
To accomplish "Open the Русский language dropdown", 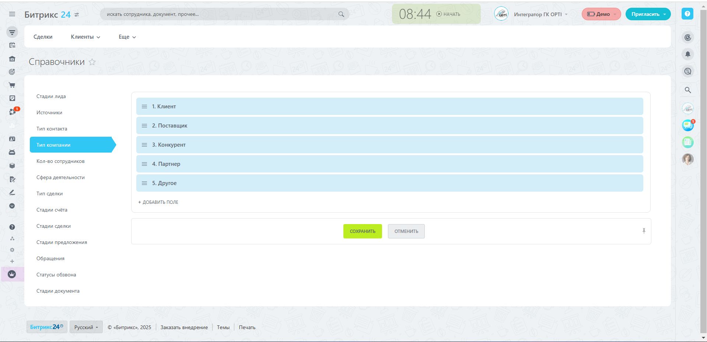I will pyautogui.click(x=86, y=327).
